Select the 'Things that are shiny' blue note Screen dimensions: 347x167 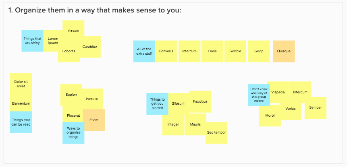[x=32, y=41]
